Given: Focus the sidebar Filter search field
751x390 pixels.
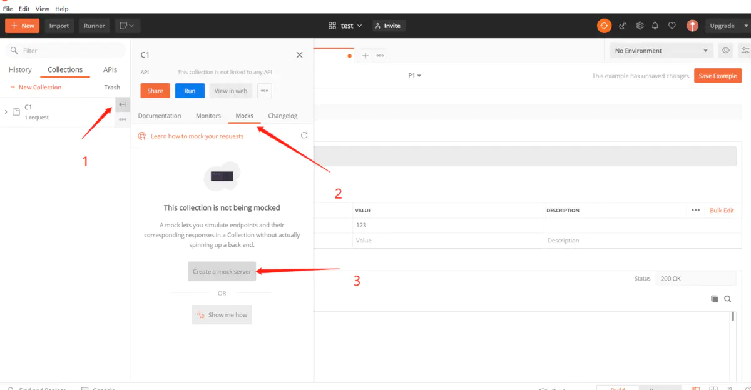Looking at the screenshot, I should [65, 51].
